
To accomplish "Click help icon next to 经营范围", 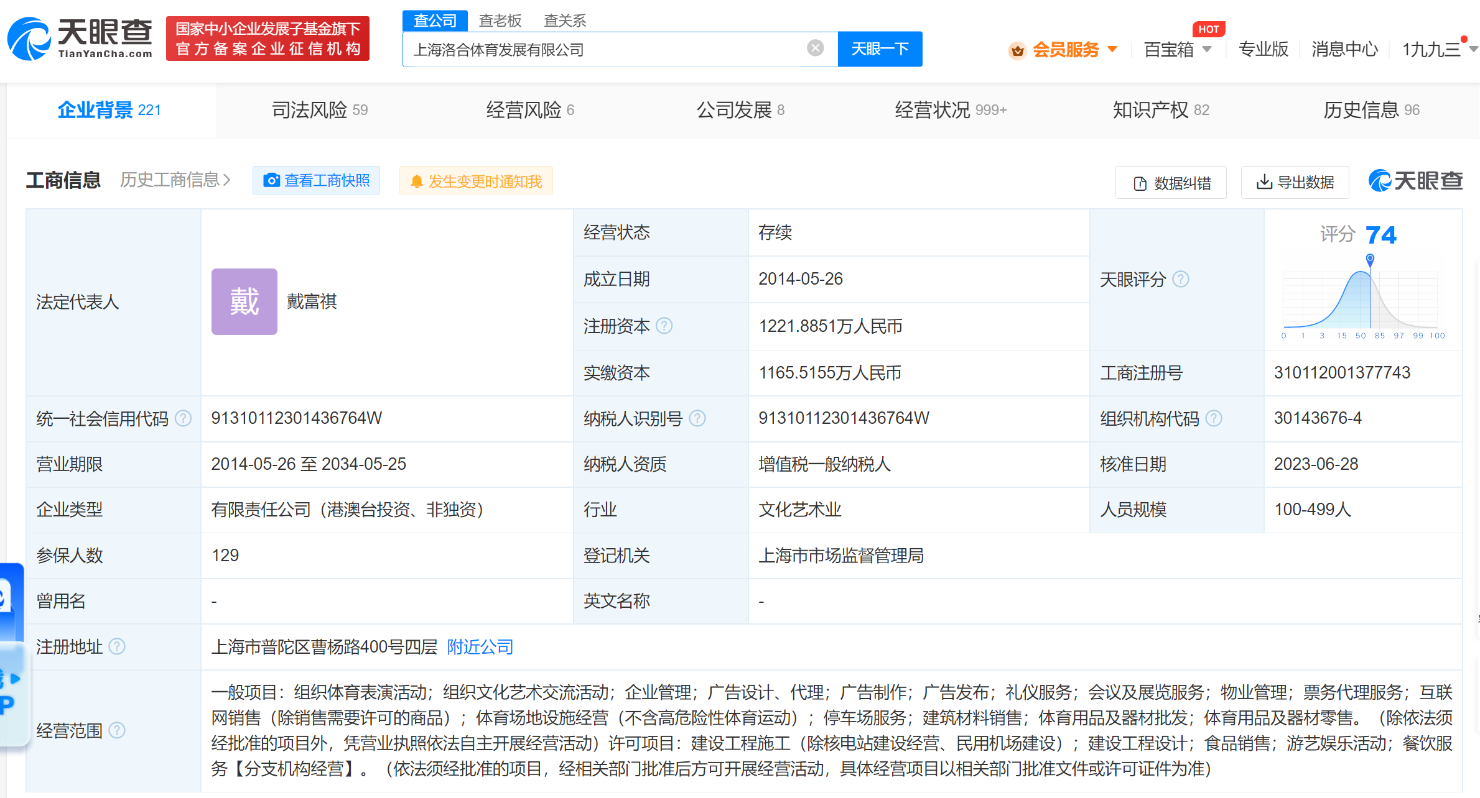I will click(117, 730).
